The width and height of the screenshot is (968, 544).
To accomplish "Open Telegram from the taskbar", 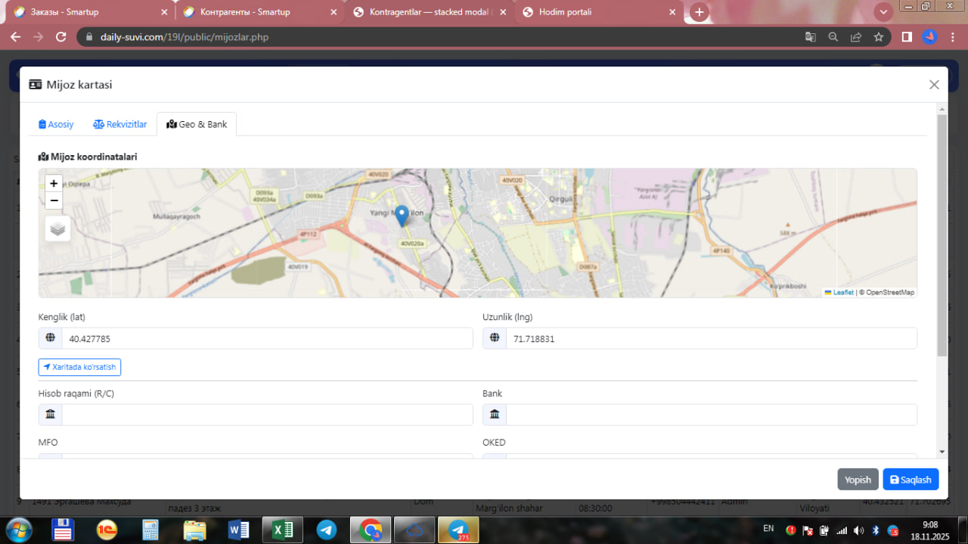I will (327, 530).
